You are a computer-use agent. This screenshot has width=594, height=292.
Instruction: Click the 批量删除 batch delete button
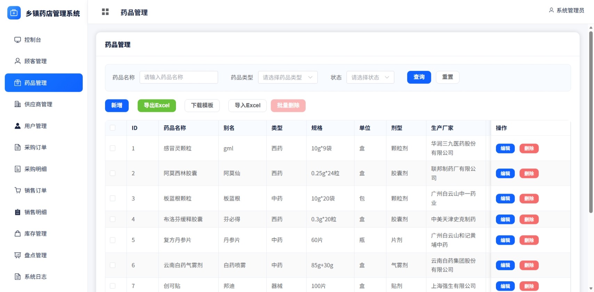click(288, 106)
